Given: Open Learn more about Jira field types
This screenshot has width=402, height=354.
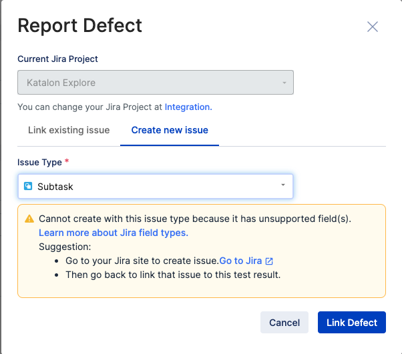Looking at the screenshot, I should click(x=114, y=233).
